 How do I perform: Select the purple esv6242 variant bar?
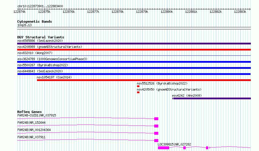[212, 98]
